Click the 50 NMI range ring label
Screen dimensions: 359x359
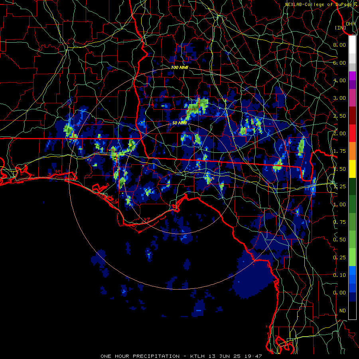click(x=179, y=123)
